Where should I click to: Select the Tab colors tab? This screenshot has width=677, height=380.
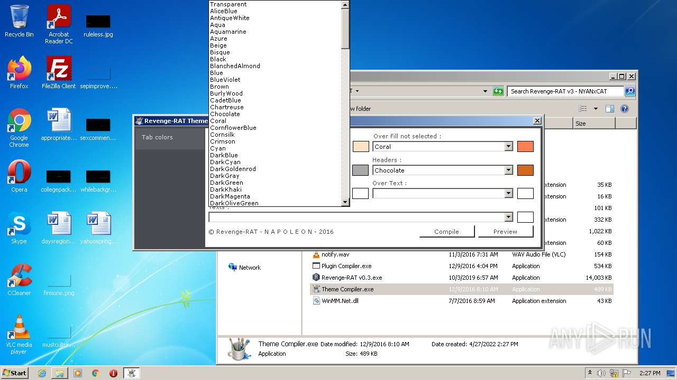click(x=170, y=137)
